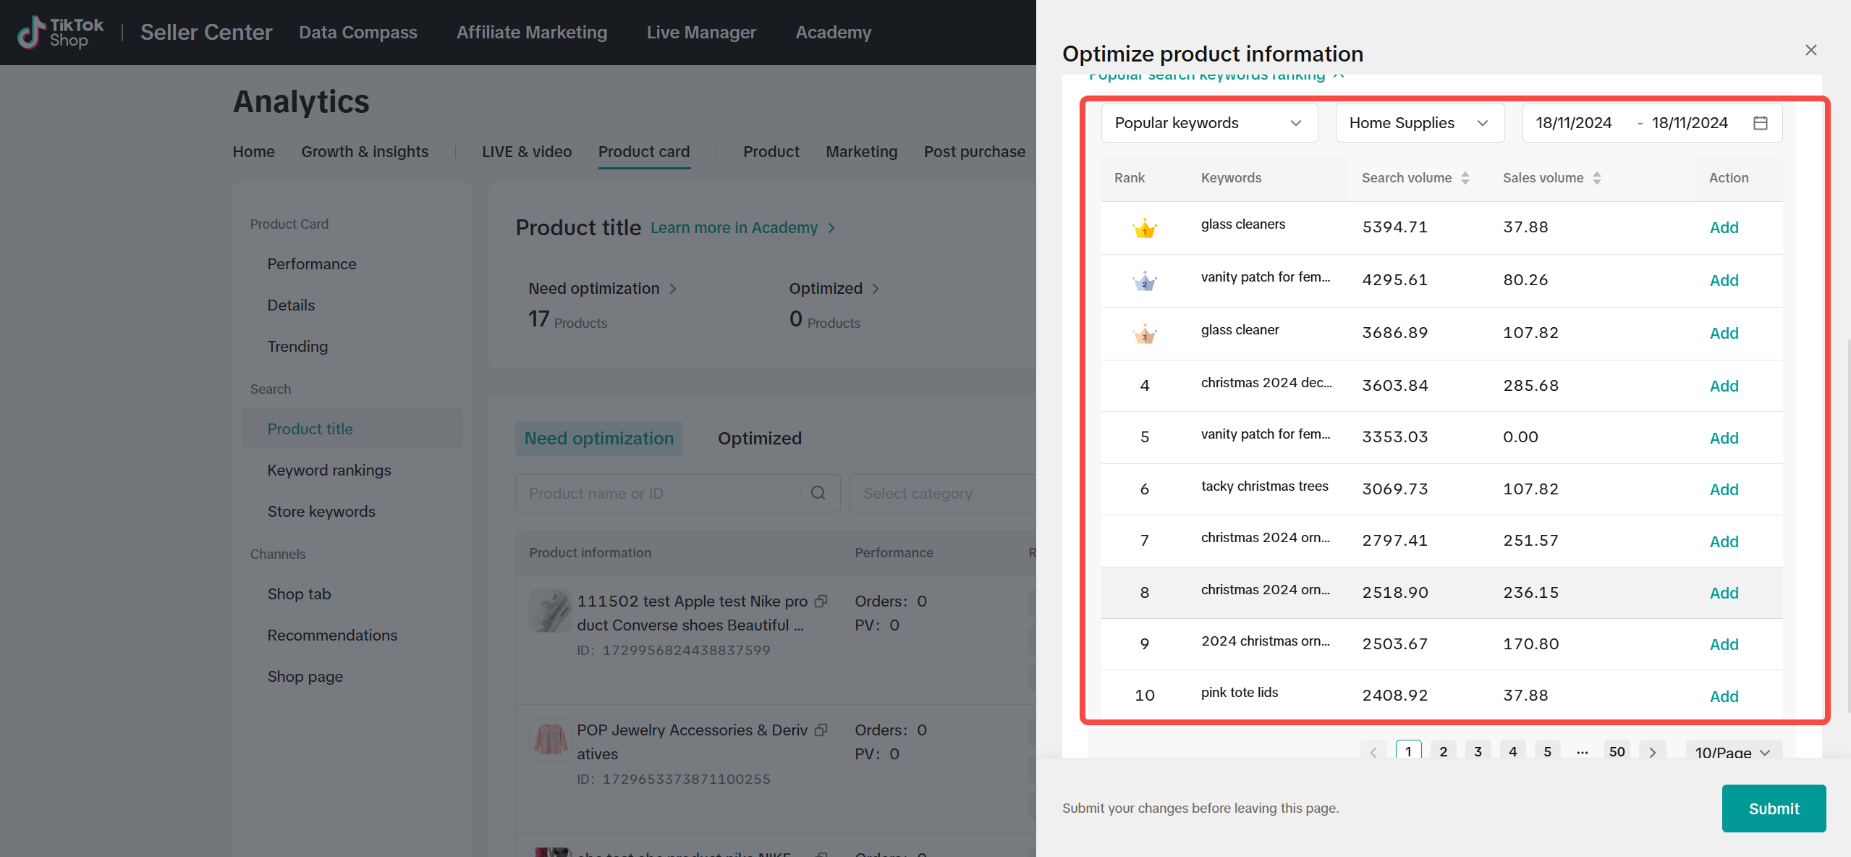Click copy icon next to 111502 test product
The image size is (1851, 857).
pos(821,601)
